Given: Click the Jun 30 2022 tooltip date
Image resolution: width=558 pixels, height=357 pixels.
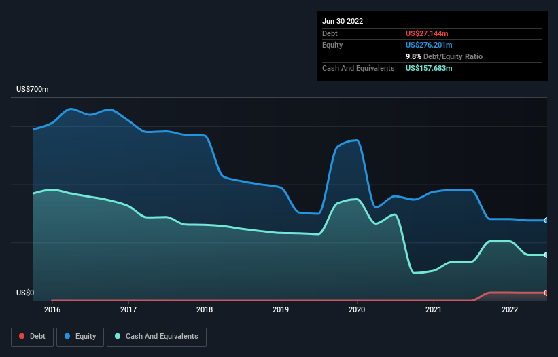Looking at the screenshot, I should pyautogui.click(x=343, y=21).
